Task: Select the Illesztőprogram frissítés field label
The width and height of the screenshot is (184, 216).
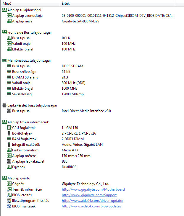Action: click(x=30, y=201)
